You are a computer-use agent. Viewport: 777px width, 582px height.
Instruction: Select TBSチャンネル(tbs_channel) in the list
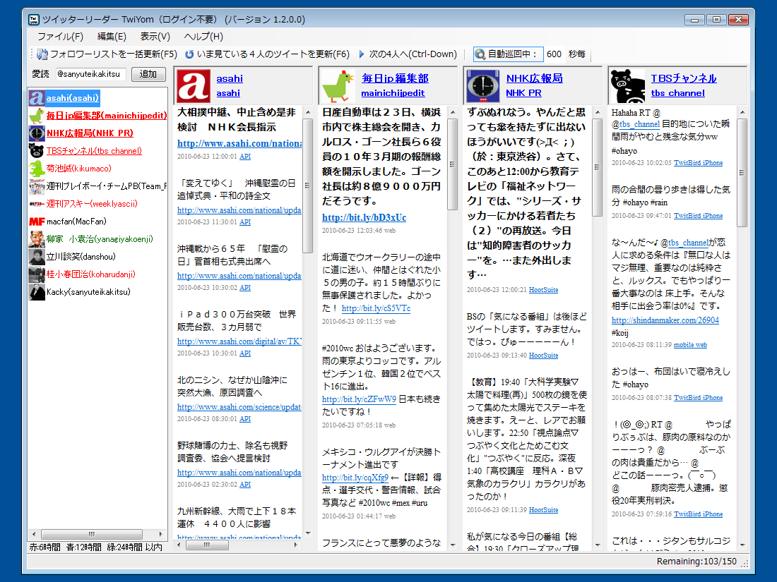pyautogui.click(x=94, y=151)
